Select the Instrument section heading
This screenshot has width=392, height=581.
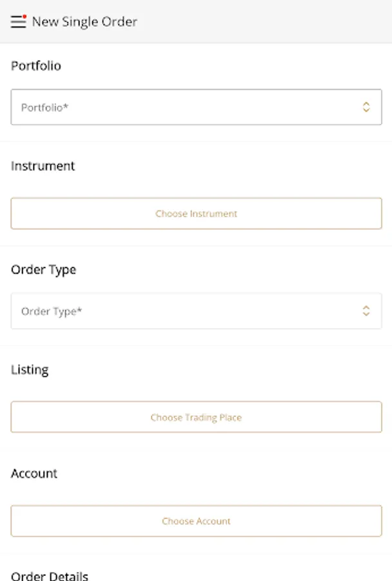pos(43,166)
